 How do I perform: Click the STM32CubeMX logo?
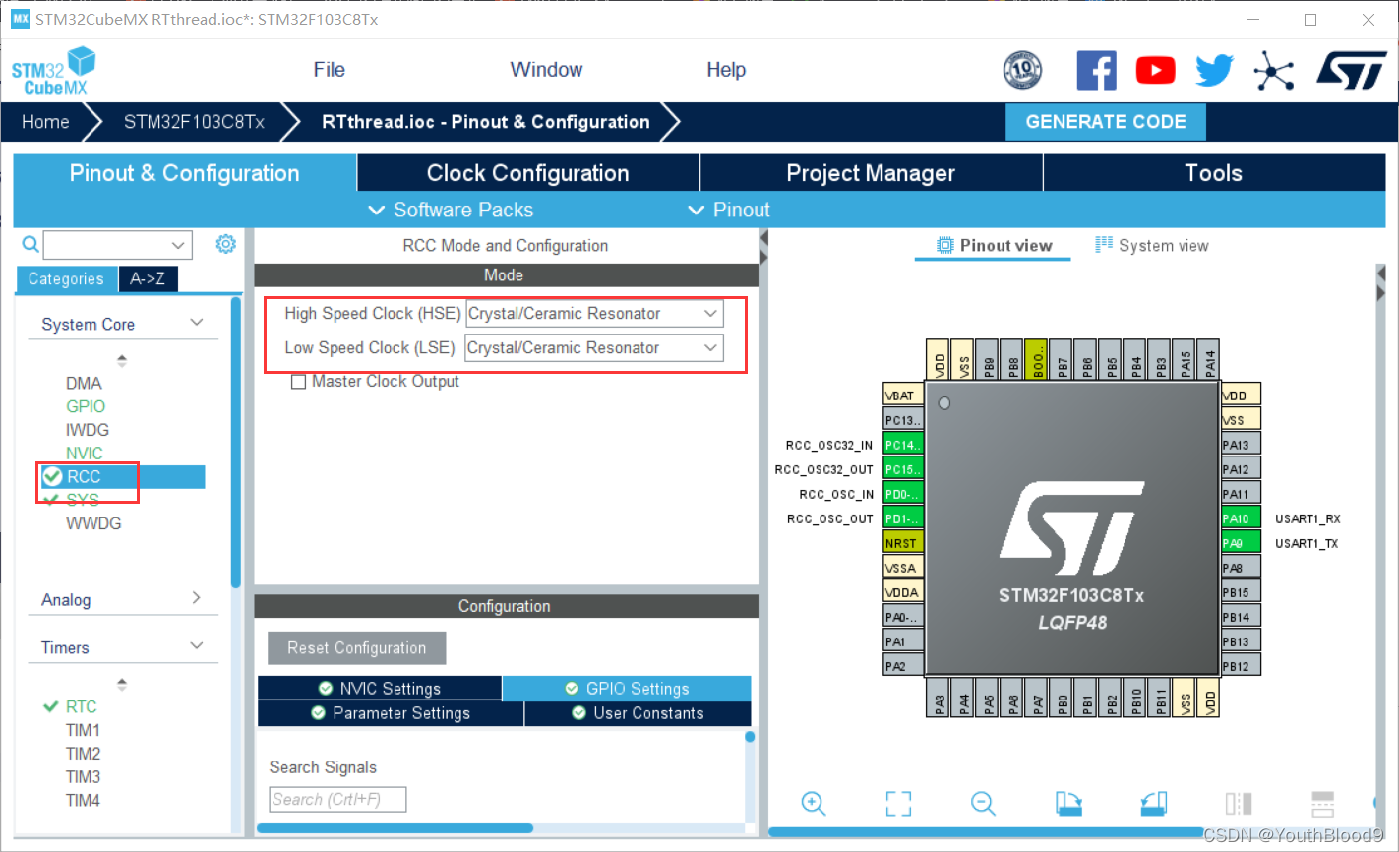[x=53, y=71]
